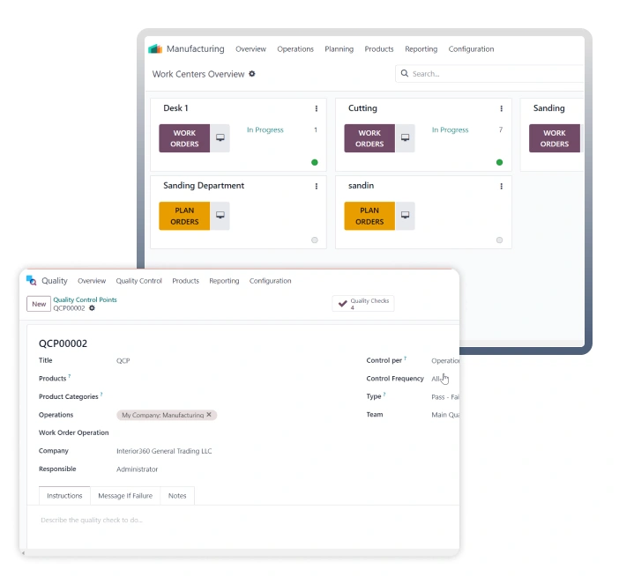
Task: Open Work Centers Overview gear settings
Action: point(252,74)
